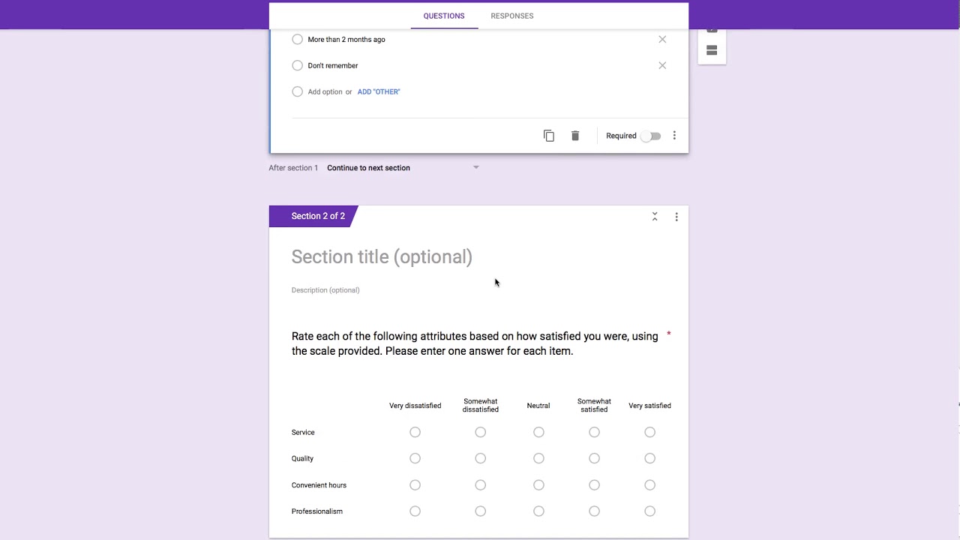Image resolution: width=960 pixels, height=540 pixels.
Task: Rate Professionalism as Very dissatisfied
Action: [x=415, y=511]
